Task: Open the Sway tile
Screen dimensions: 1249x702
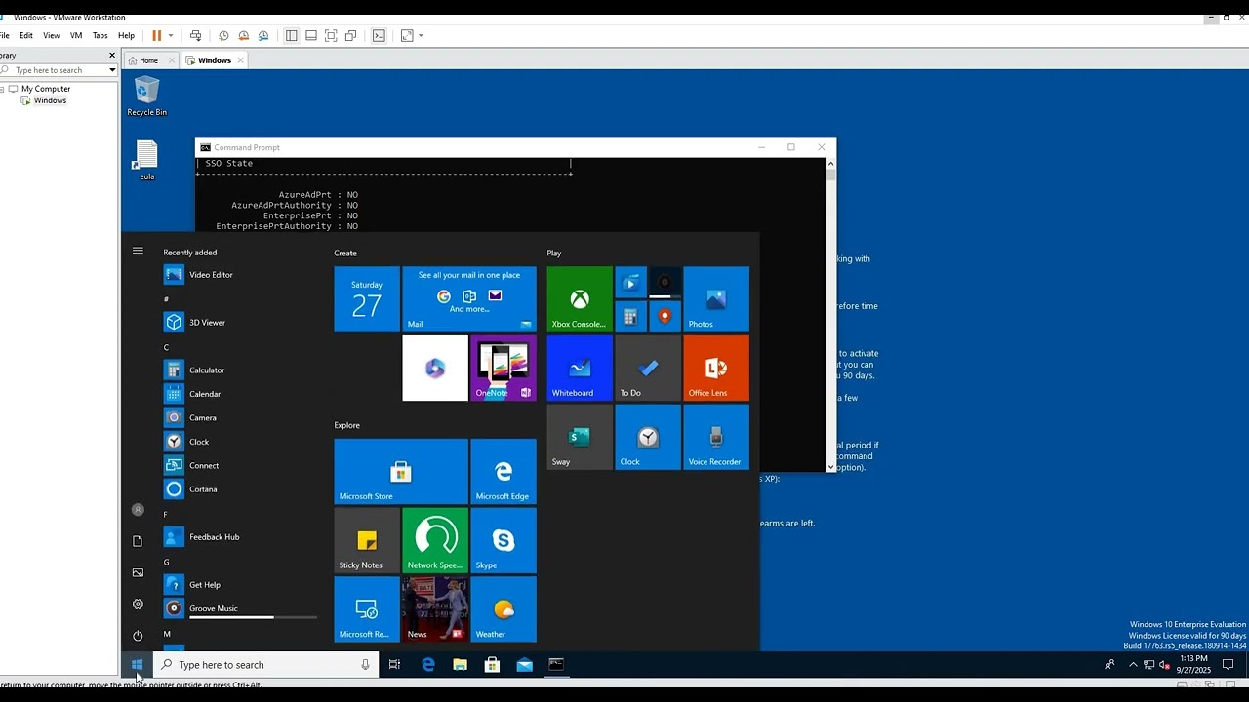Action: [x=580, y=437]
